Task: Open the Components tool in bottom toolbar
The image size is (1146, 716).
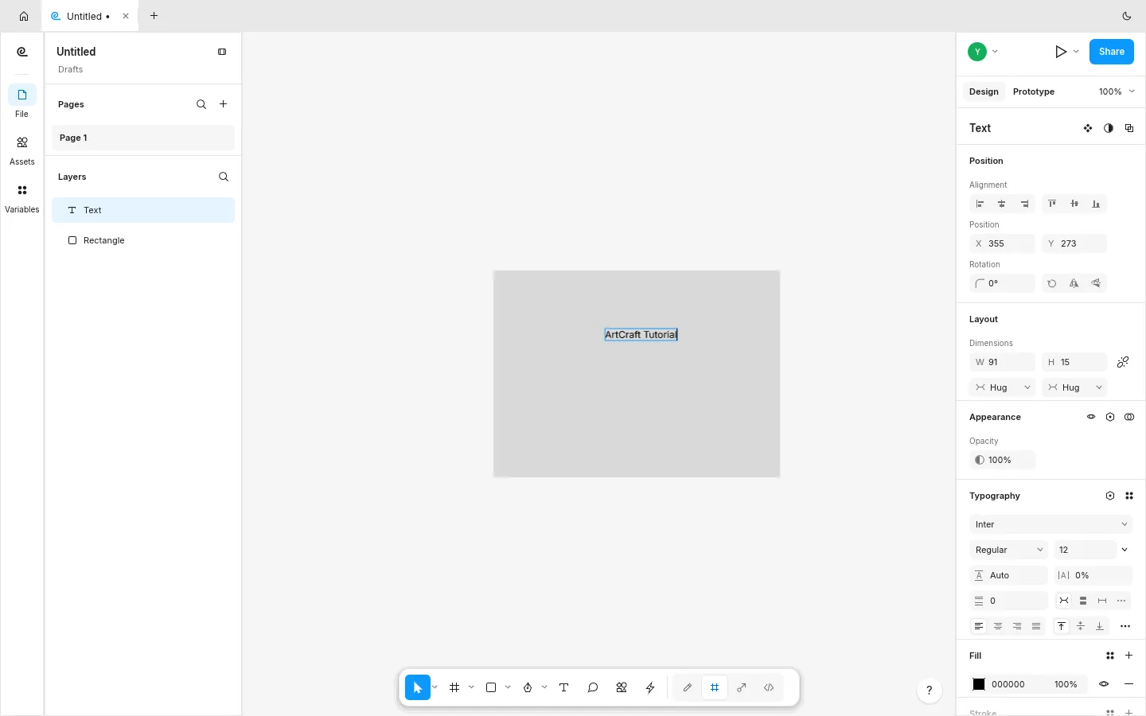Action: (622, 687)
